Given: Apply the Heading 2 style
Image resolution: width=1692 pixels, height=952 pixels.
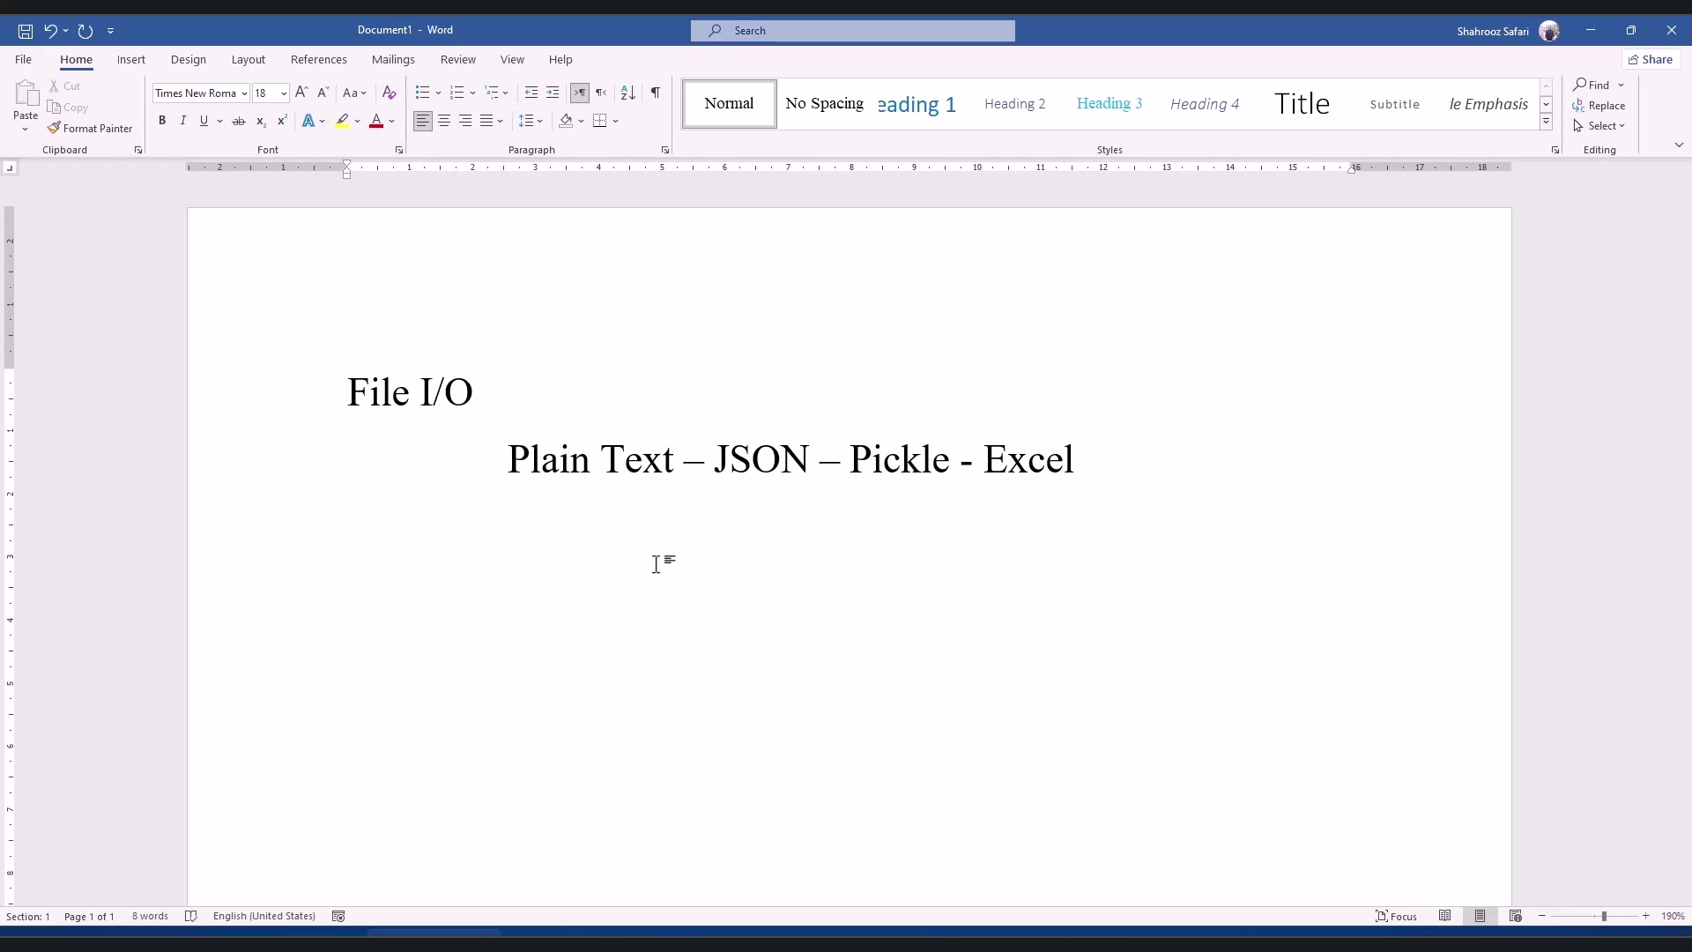Looking at the screenshot, I should [x=1015, y=104].
